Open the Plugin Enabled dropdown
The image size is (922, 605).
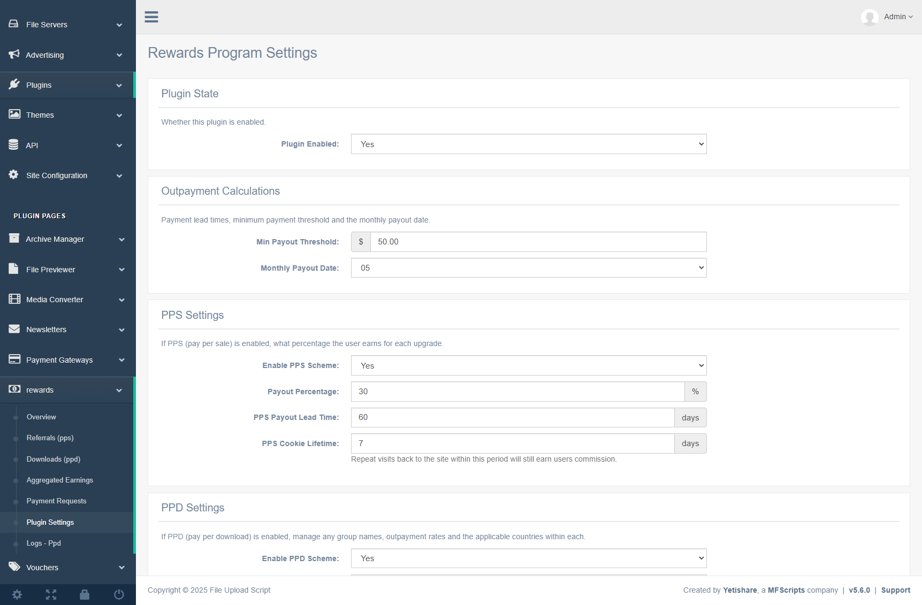[528, 144]
